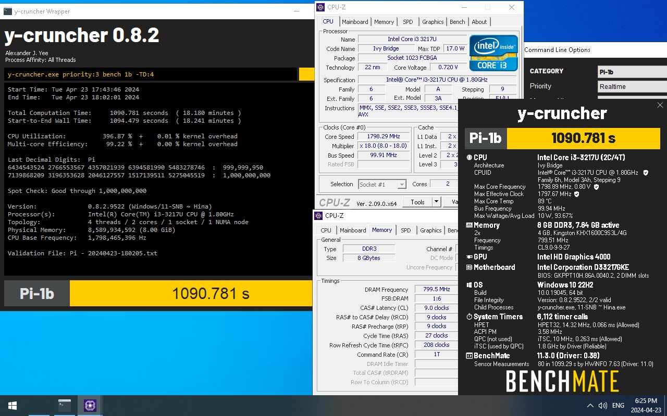Click yellow button next to command line
The image size is (667, 416).
click(x=306, y=74)
